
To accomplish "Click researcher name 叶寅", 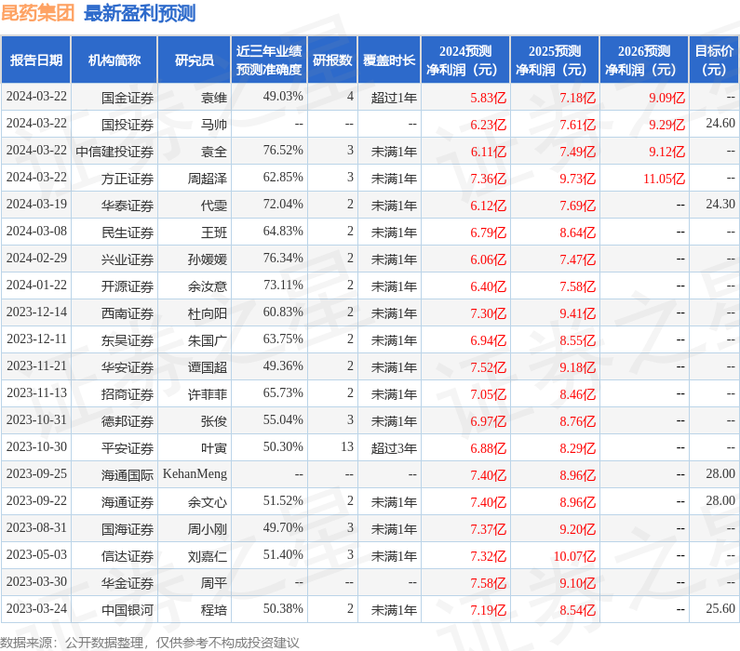I will (214, 447).
